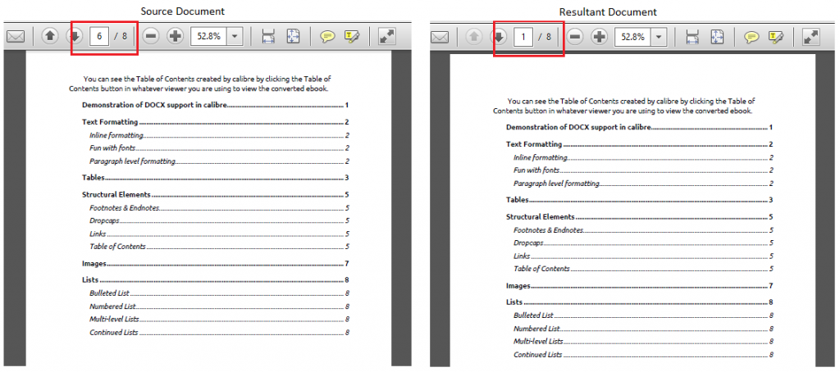This screenshot has height=372, width=840.
Task: Click fit-one-full-page icon in Source Document toolbar
Action: [293, 37]
